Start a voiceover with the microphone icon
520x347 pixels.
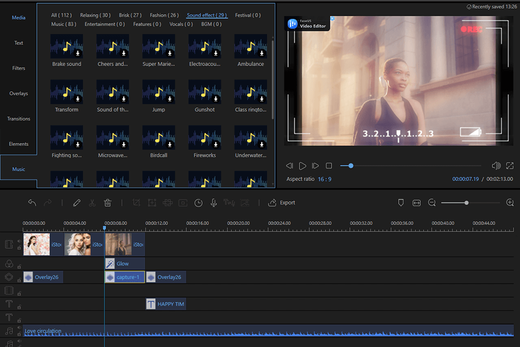click(x=213, y=202)
